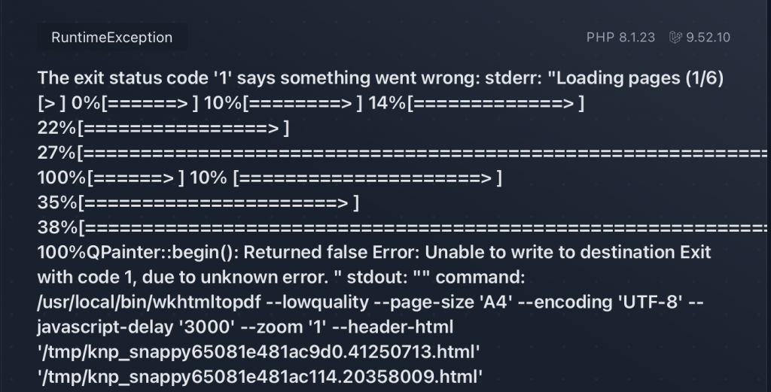Click the Laravel logo icon
The image size is (771, 392).
coord(675,38)
